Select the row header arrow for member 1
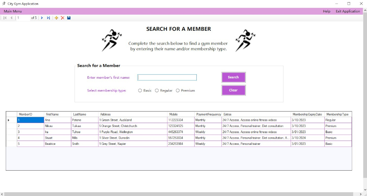The height and width of the screenshot is (196, 367). [x=11, y=120]
